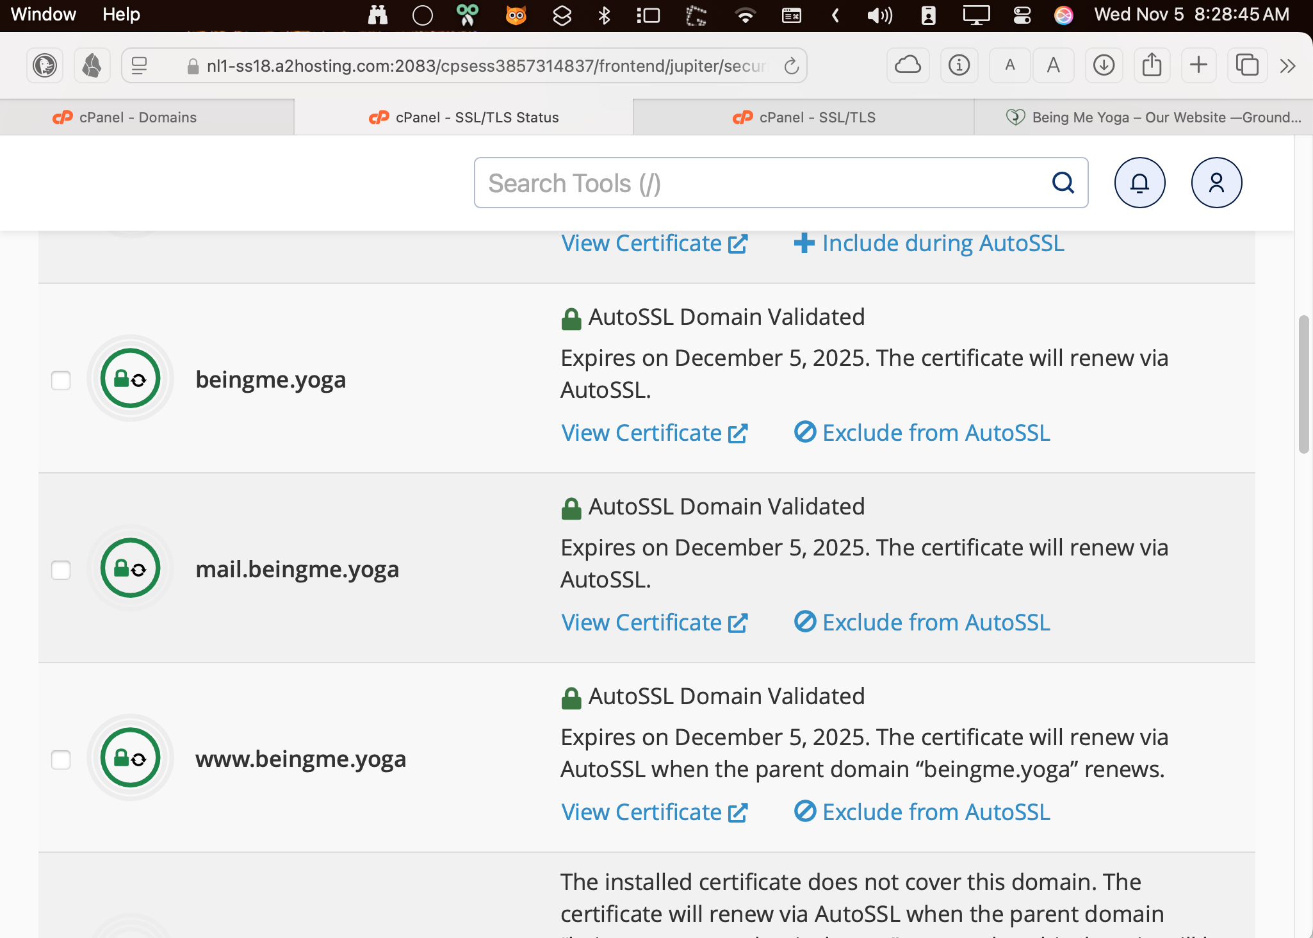1313x938 pixels.
Task: Click the search magnifier icon in Search Tools
Action: coord(1063,183)
